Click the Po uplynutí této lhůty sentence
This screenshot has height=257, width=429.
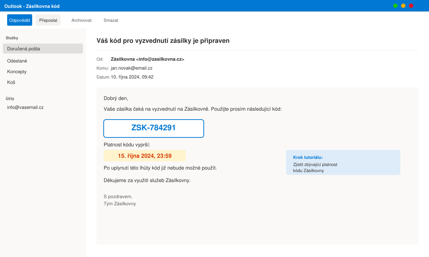(x=160, y=168)
